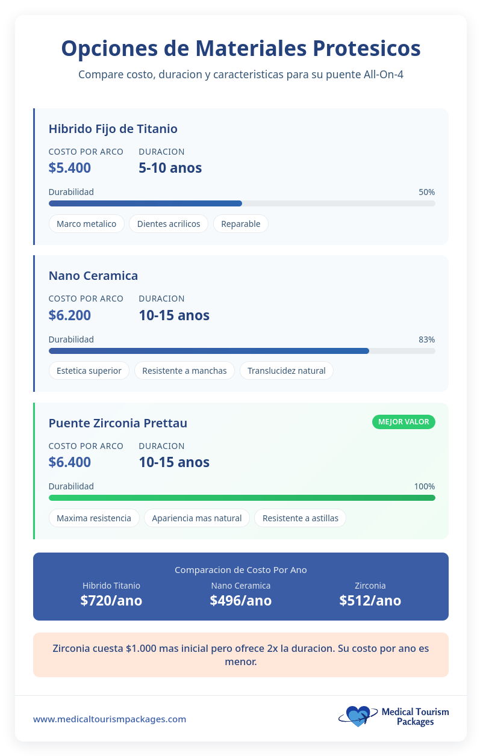Click the $720/ano Hibrido Titanio value
Image resolution: width=483 pixels, height=756 pixels.
[111, 601]
